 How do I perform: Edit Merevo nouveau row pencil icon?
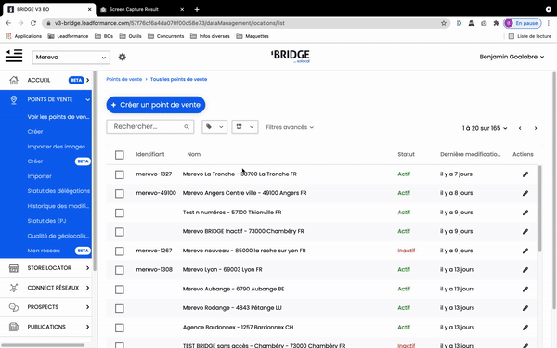(x=525, y=251)
